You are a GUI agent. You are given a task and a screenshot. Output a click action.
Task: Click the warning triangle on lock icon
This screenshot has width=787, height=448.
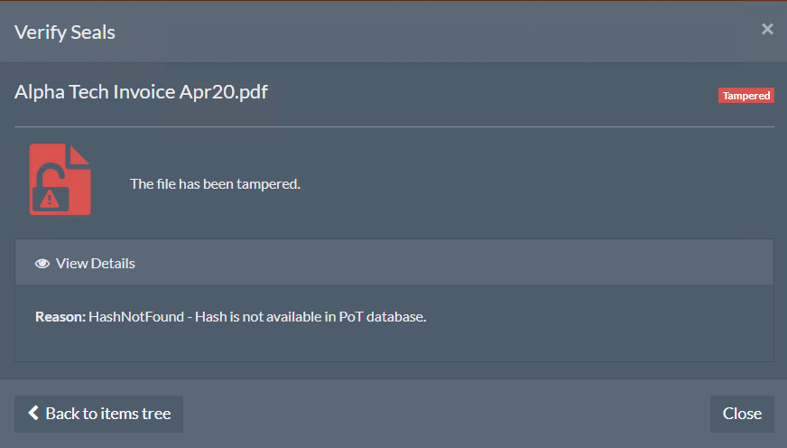coord(49,200)
